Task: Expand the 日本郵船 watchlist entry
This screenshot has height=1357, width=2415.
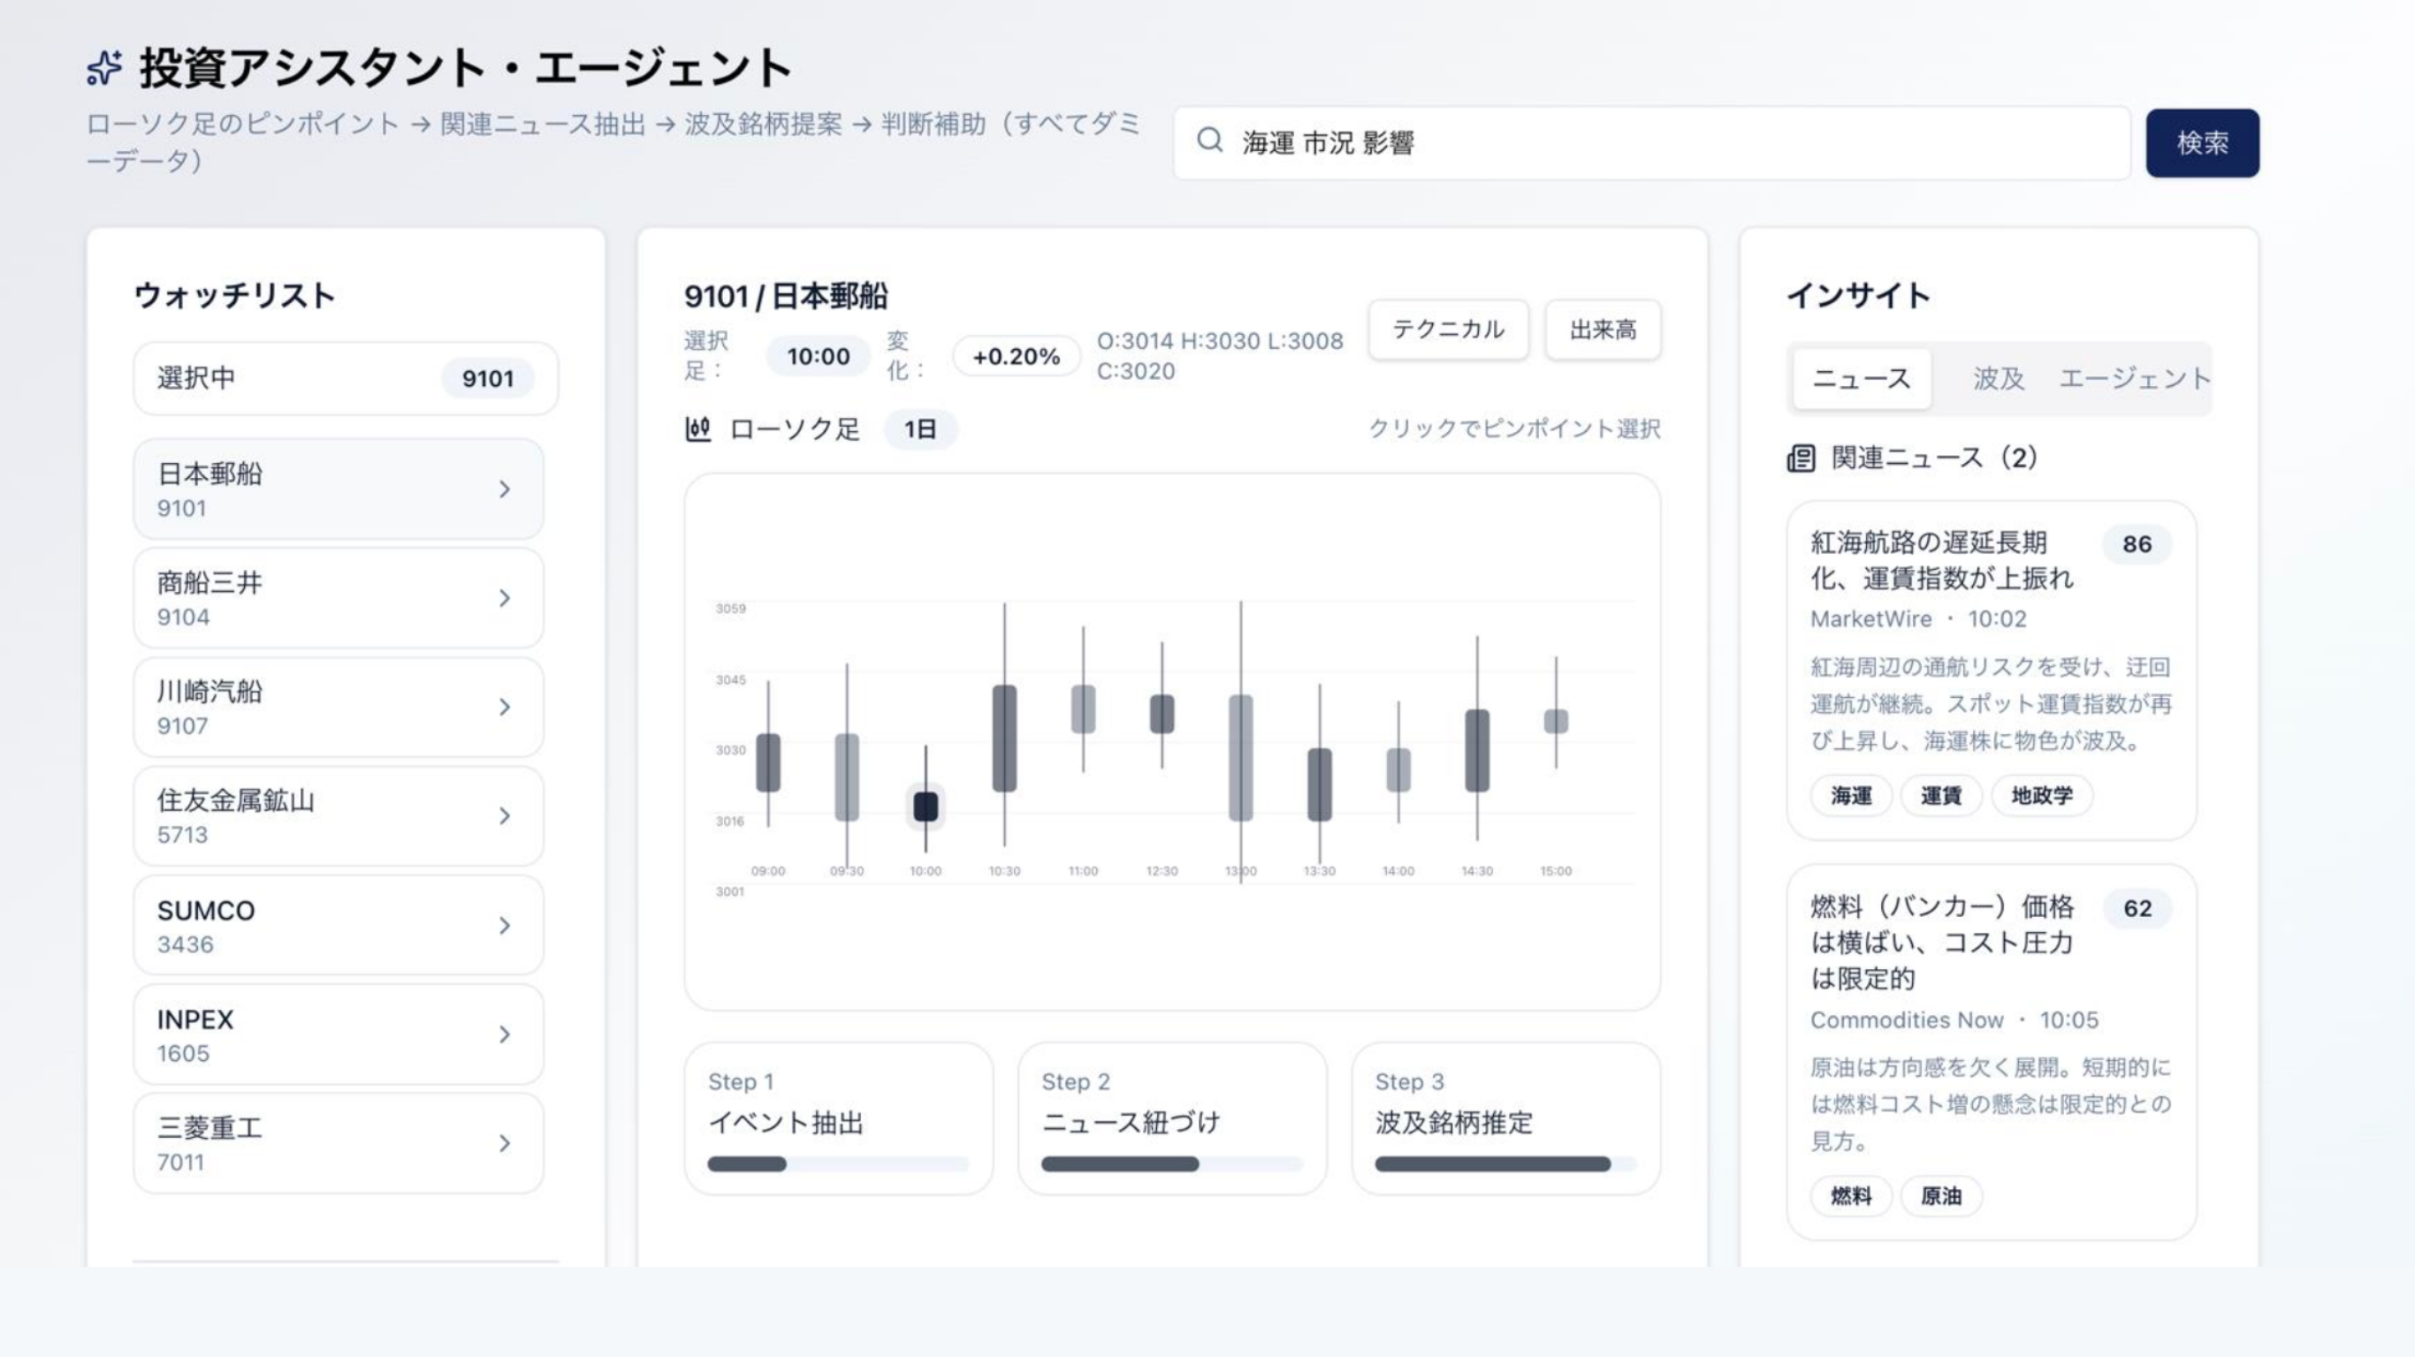Action: [505, 489]
